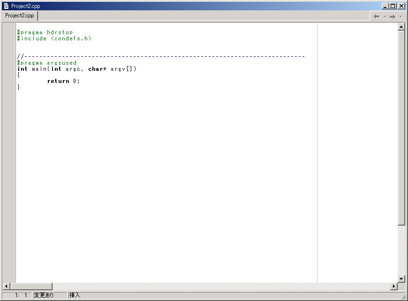Maximize the Project2.cpp window
Viewport: 408px width, 301px height.
coord(393,6)
